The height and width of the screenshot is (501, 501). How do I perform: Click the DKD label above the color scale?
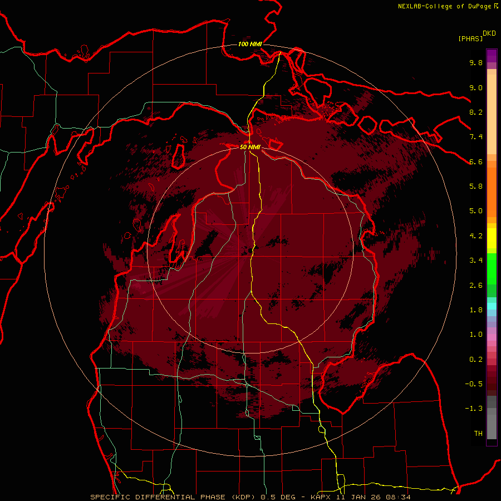[x=489, y=33]
